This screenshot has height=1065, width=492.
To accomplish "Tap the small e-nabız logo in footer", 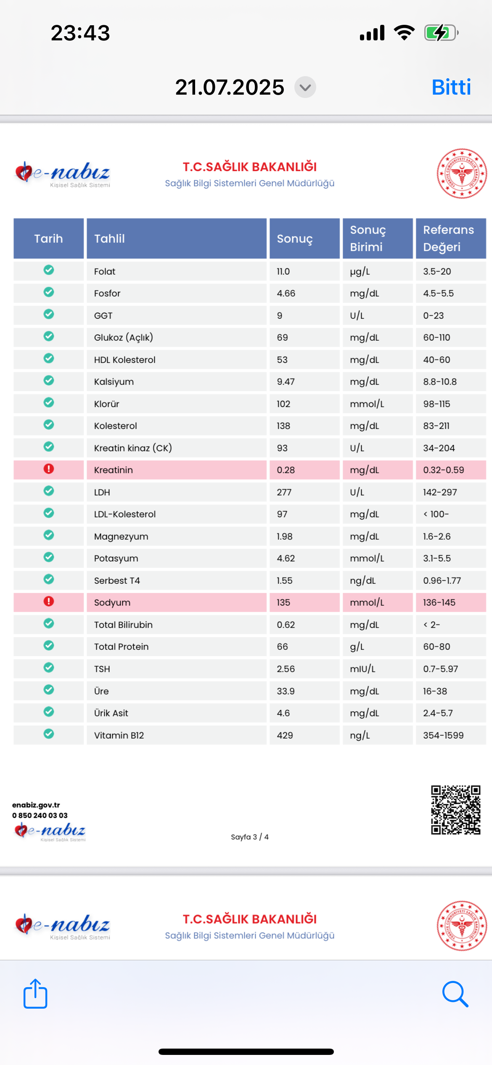I will [50, 832].
